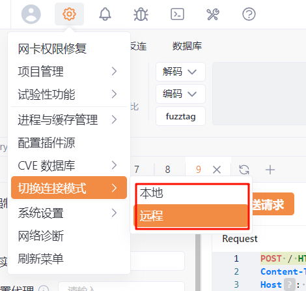This screenshot has width=306, height=291.
Task: Click the orange settings gear icon
Action: coord(69,14)
